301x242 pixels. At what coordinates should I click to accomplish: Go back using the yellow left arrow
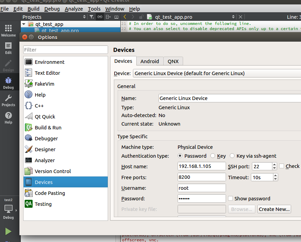[125, 17]
